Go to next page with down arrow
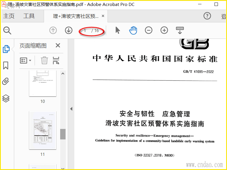The height and width of the screenshot is (170, 227). 69,31
